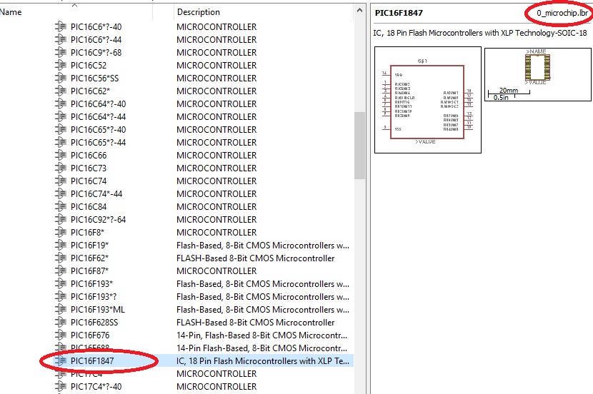
Task: Click the device icon beside PIC16C92*?-64
Action: click(x=61, y=219)
